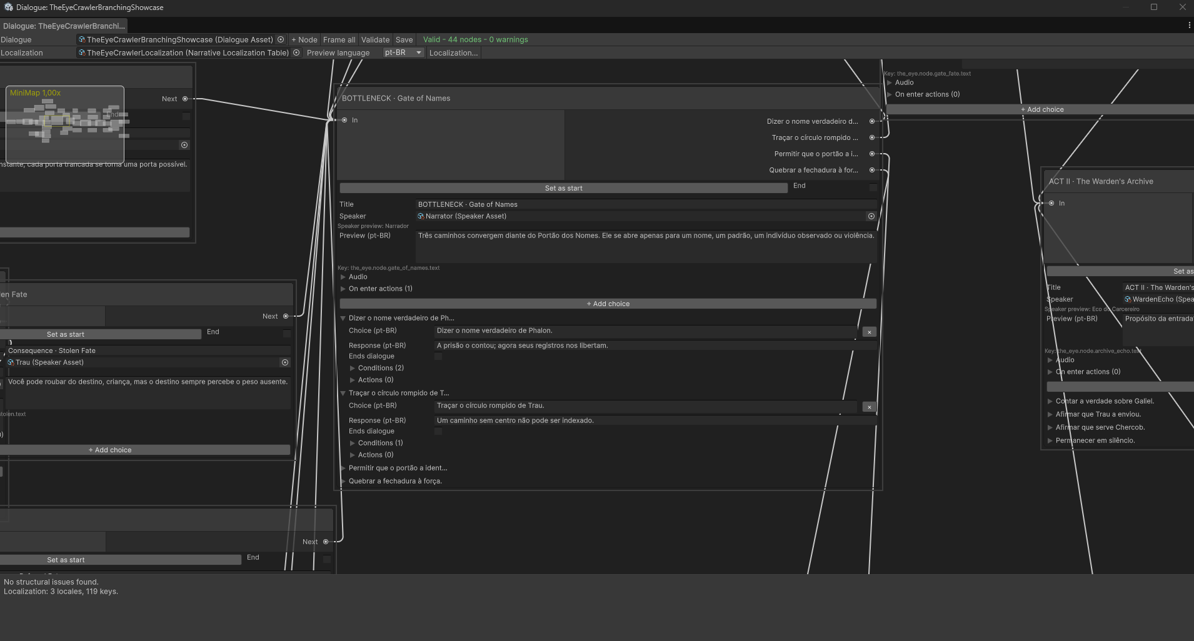Click the Next port beside the MiniMap
This screenshot has width=1194, height=641.
(185, 99)
